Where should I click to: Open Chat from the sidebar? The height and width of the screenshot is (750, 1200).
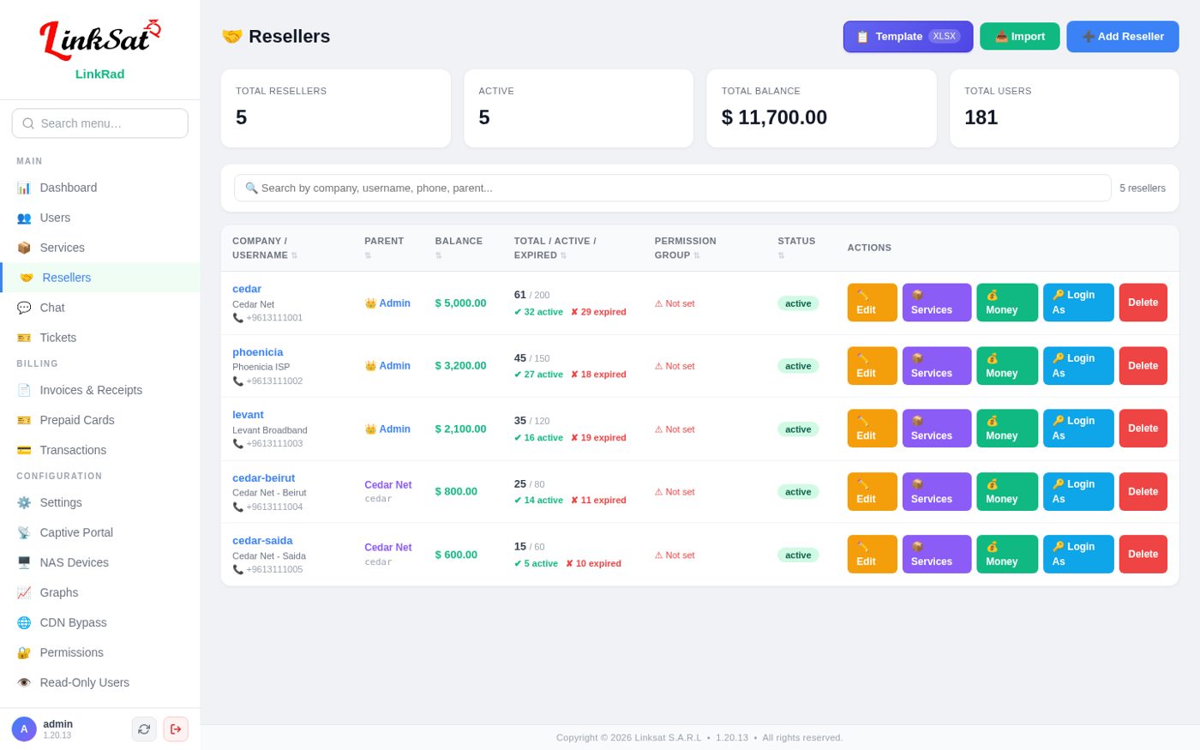click(100, 308)
